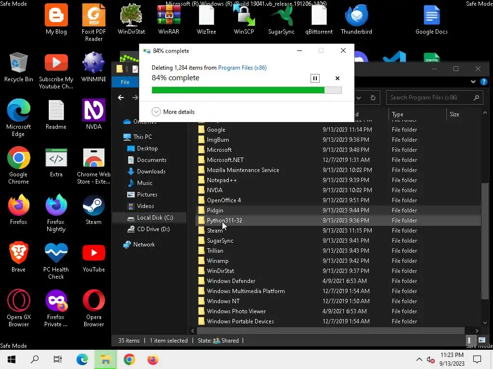Refresh the Explorer folder view

tap(373, 98)
